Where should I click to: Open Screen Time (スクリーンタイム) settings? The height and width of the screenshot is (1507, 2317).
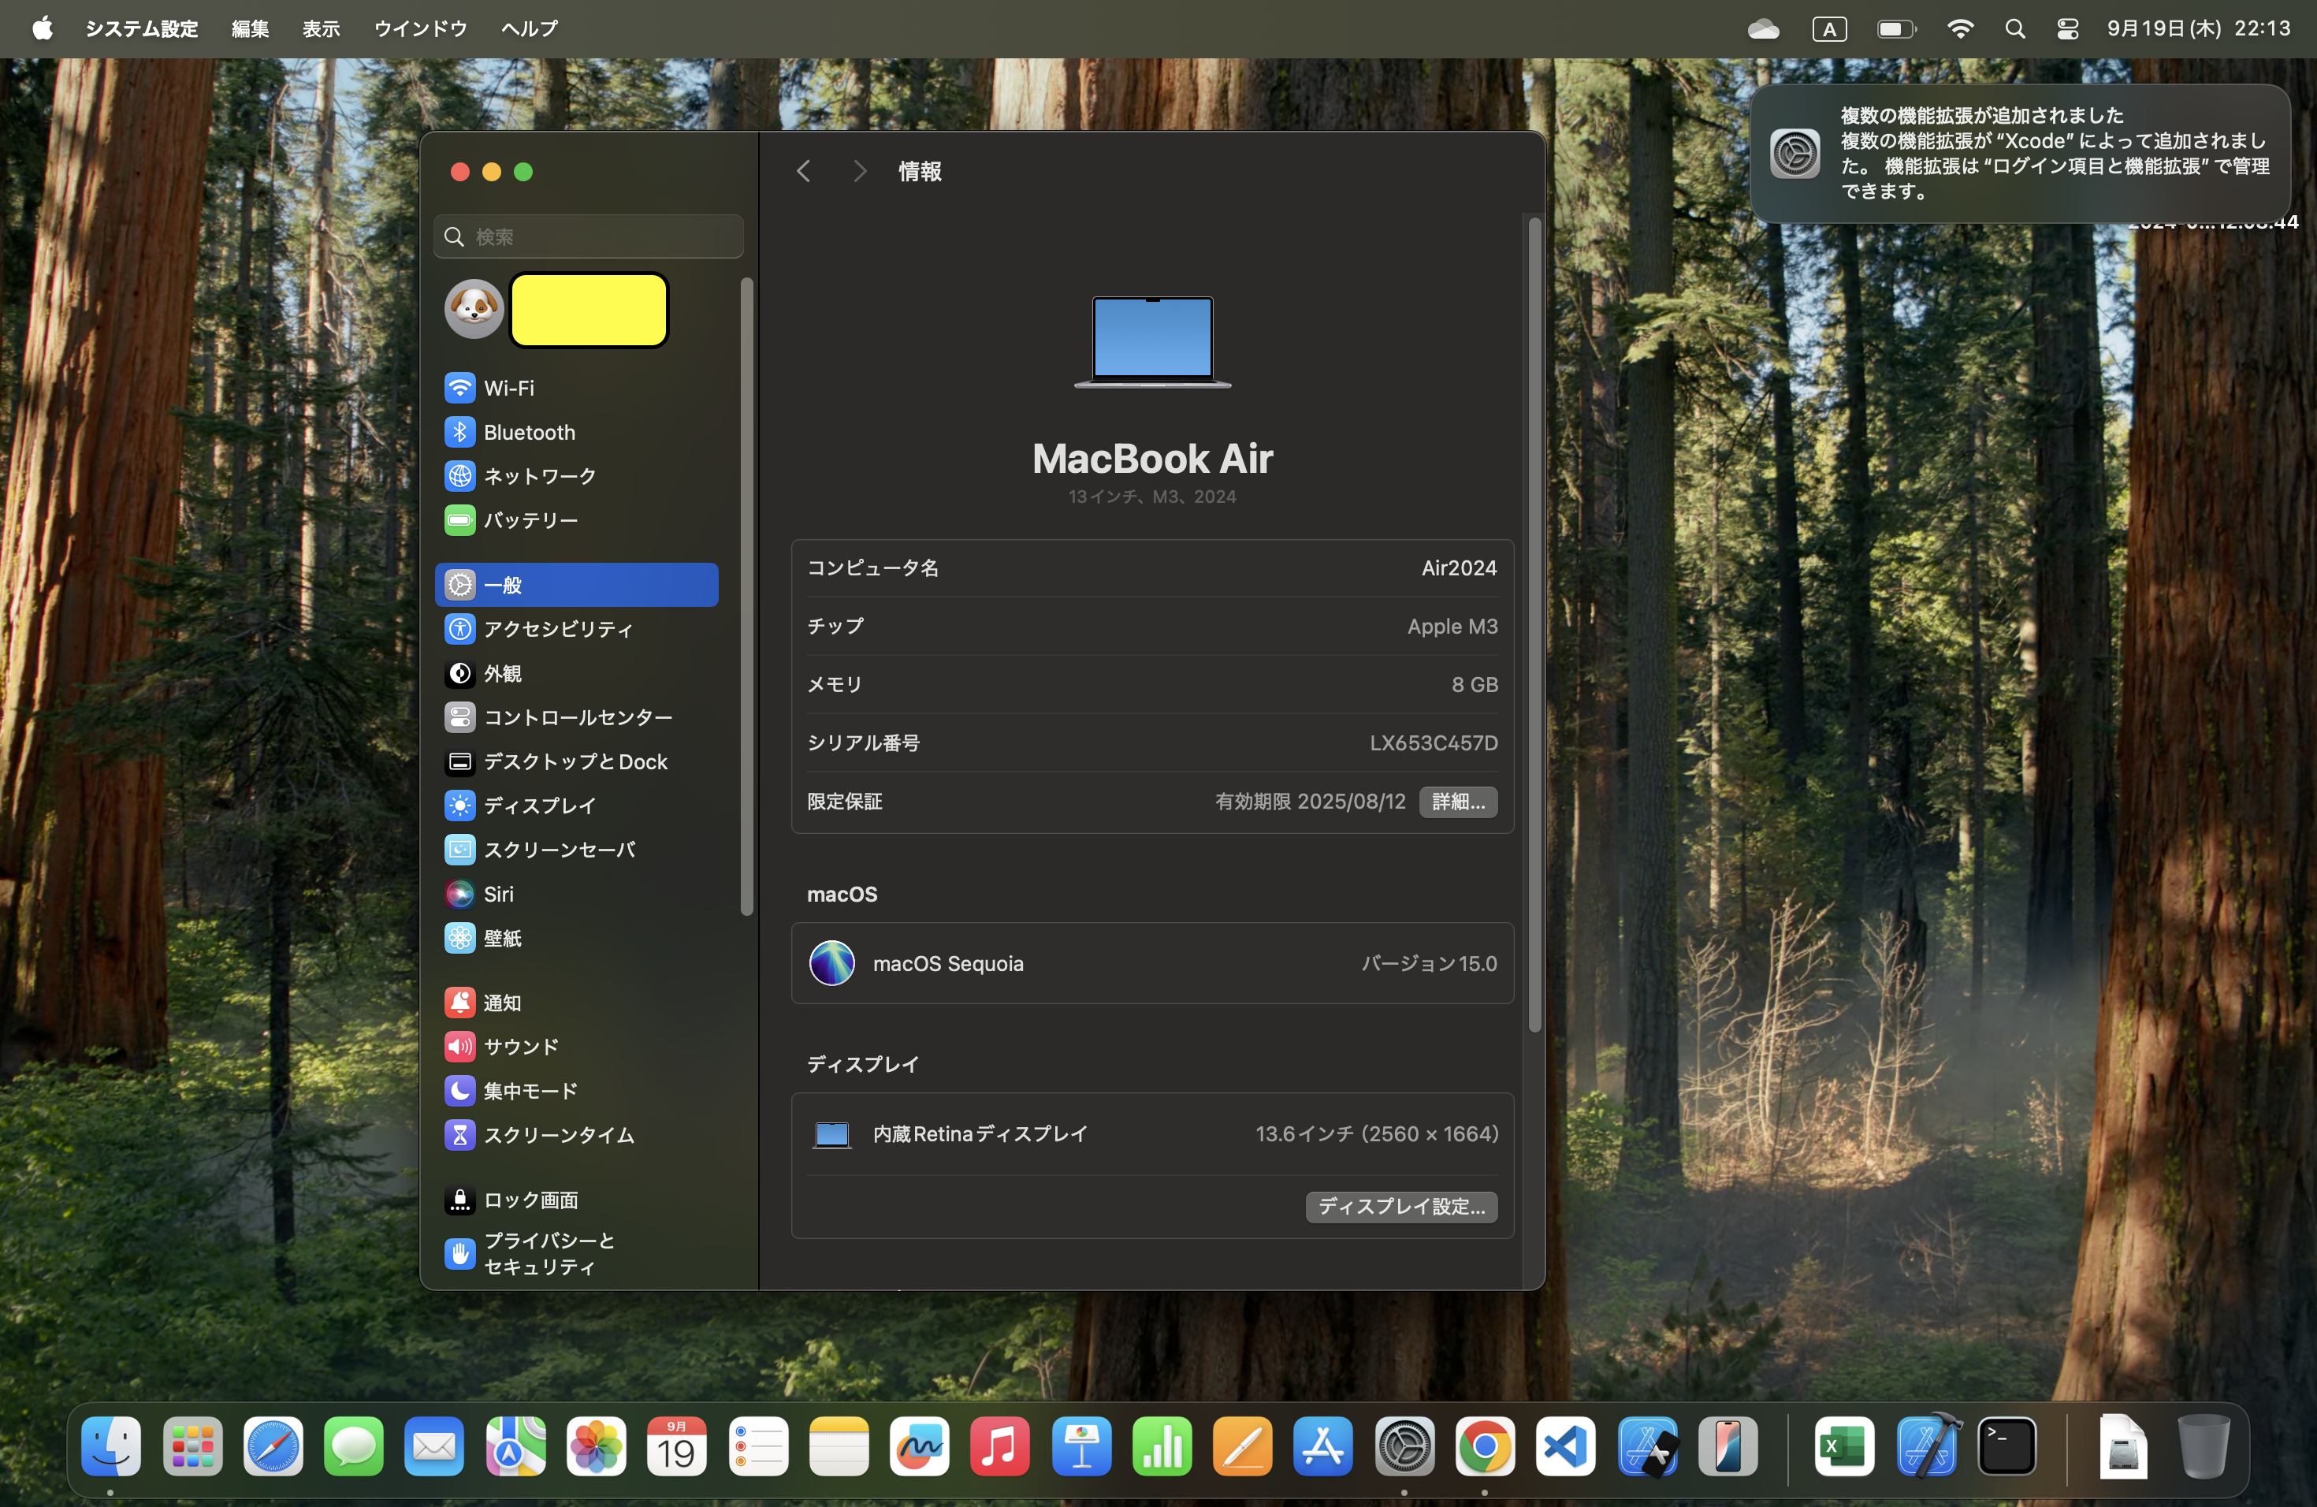coord(558,1135)
